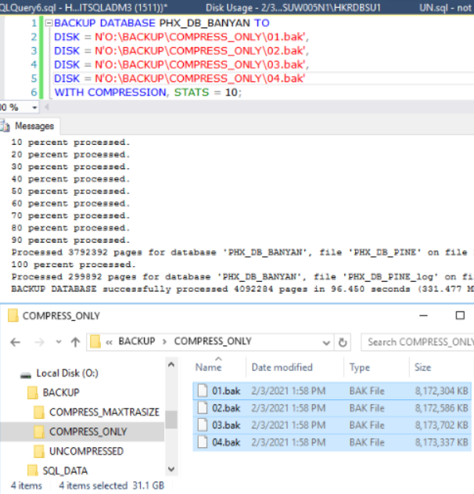Screen dimensions: 474x494
Task: Click the 03.bak file icon
Action: (x=203, y=425)
